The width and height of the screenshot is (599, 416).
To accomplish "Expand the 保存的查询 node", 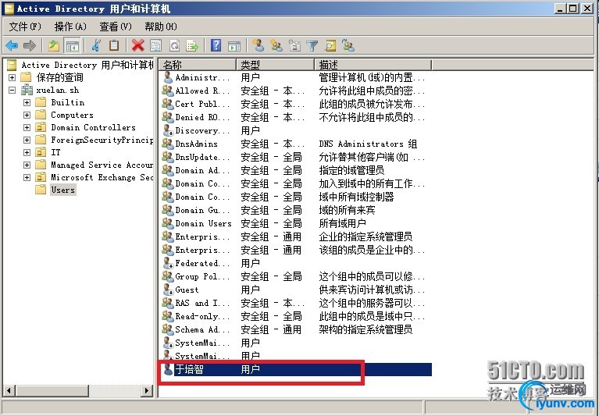I will [12, 77].
